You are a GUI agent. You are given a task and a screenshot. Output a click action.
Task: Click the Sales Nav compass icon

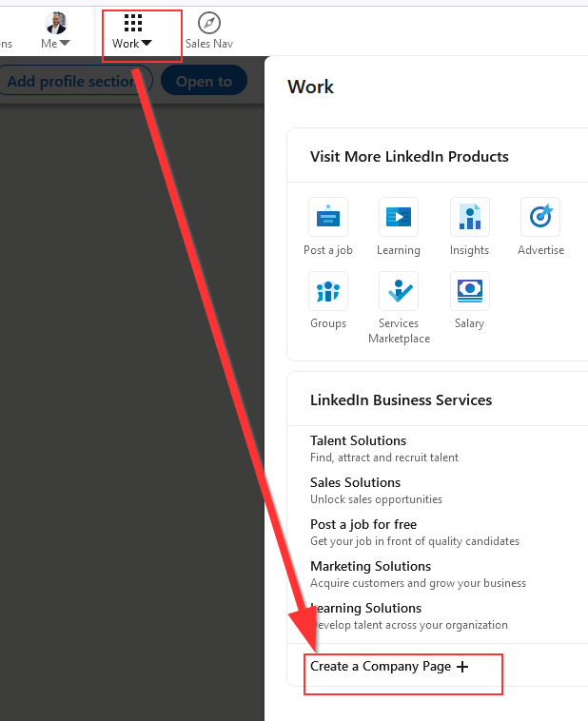pos(209,23)
